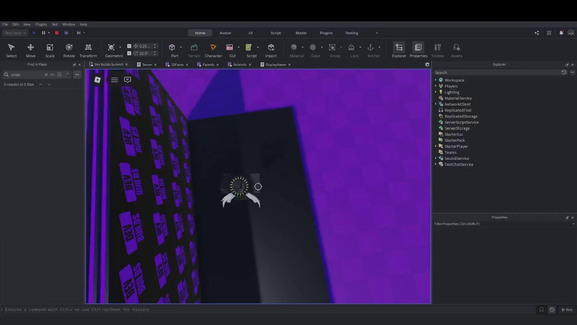Toggle regex option in Find in Place
Image resolution: width=577 pixels, height=325 pixels.
pos(66,74)
